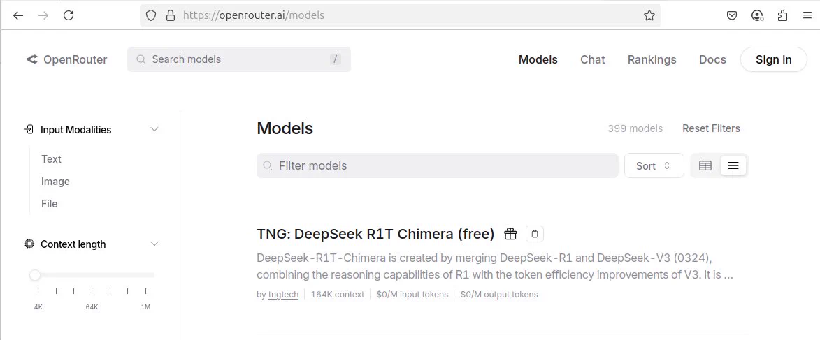
Task: Open the Pocket save icon
Action: point(732,15)
